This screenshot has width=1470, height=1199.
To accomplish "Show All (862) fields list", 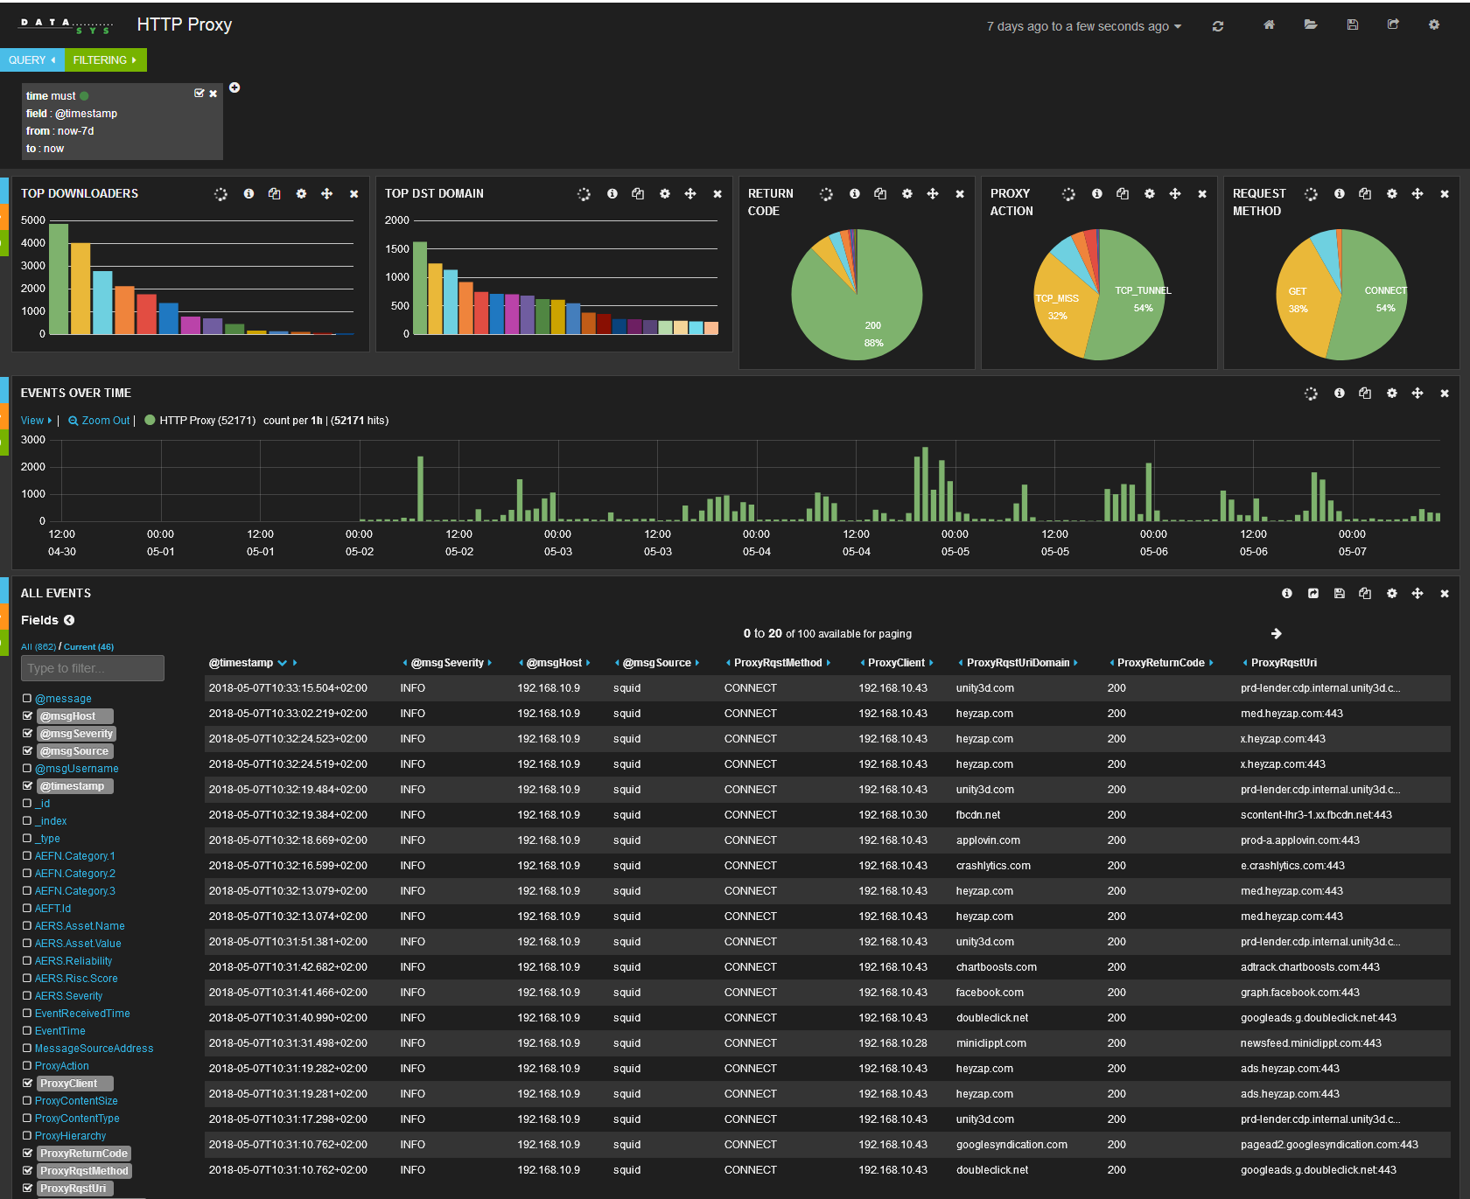I will pyautogui.click(x=38, y=647).
